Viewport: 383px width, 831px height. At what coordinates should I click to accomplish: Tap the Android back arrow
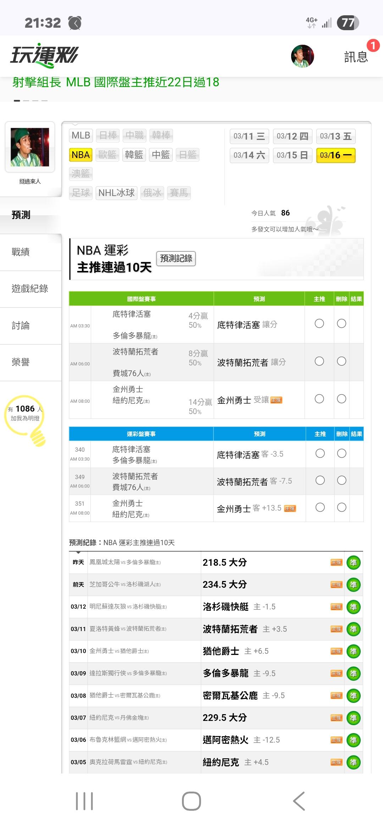pyautogui.click(x=299, y=802)
